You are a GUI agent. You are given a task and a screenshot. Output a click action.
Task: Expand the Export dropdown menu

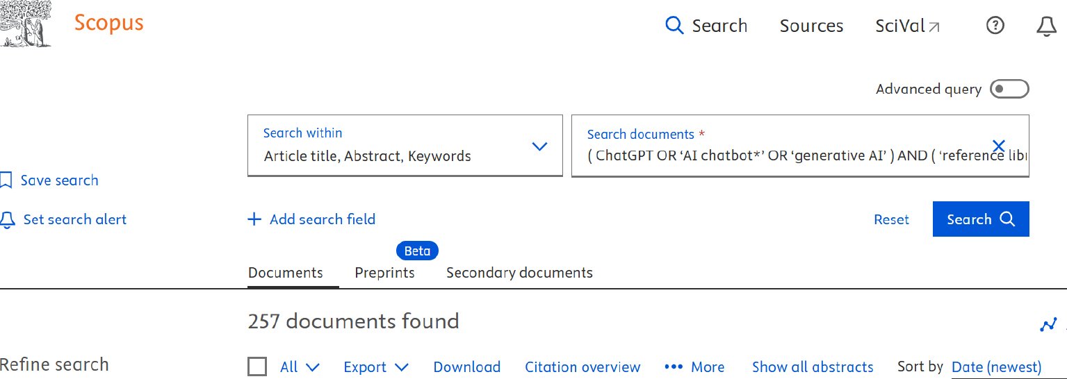tap(376, 367)
